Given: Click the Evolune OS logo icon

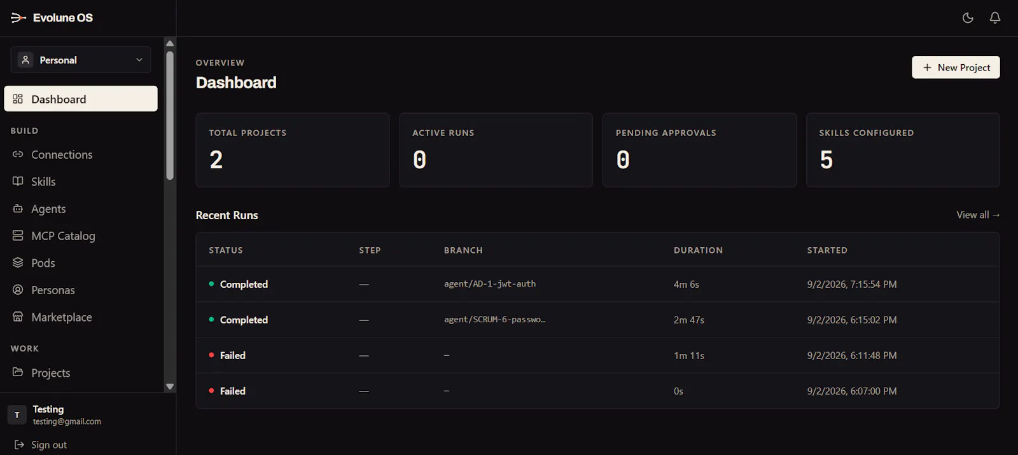Looking at the screenshot, I should (18, 18).
